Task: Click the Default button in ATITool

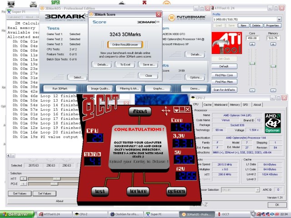Action: click(224, 66)
